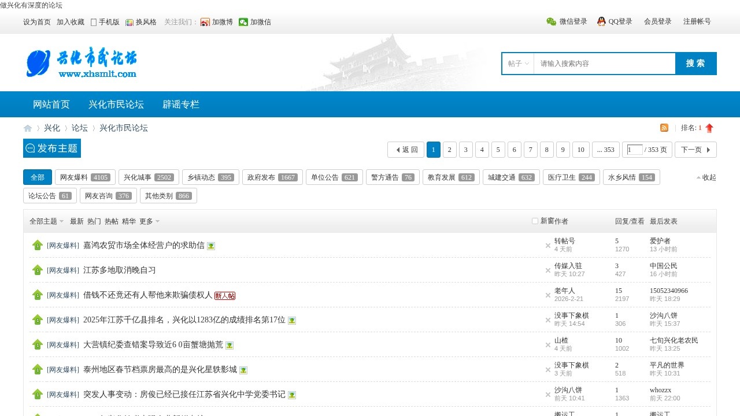Open the 加微博 Weibo icon
Image resolution: width=740 pixels, height=416 pixels.
point(205,22)
